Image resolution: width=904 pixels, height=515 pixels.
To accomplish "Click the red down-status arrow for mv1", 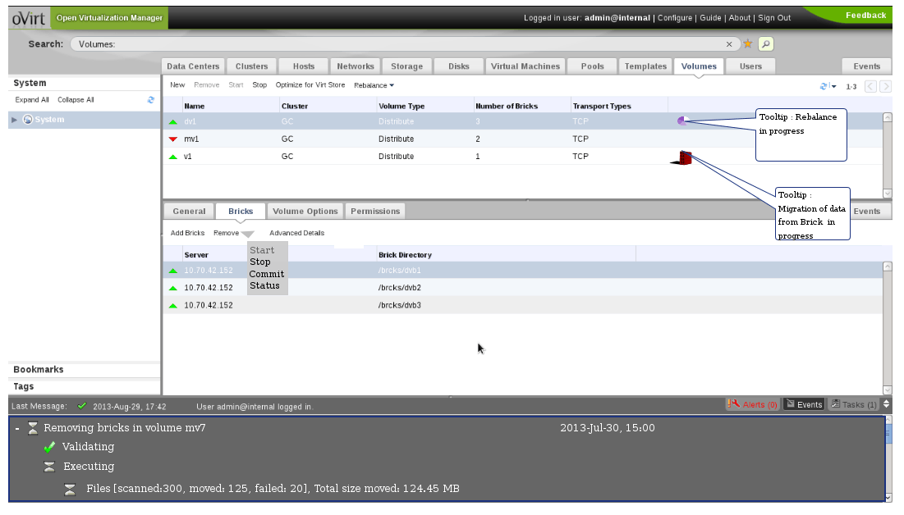I will coord(173,139).
